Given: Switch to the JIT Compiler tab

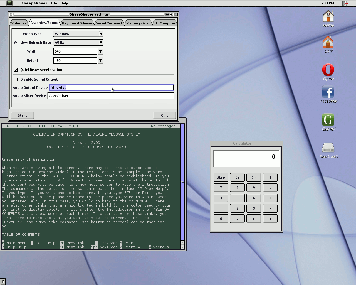Looking at the screenshot, I should tap(165, 23).
